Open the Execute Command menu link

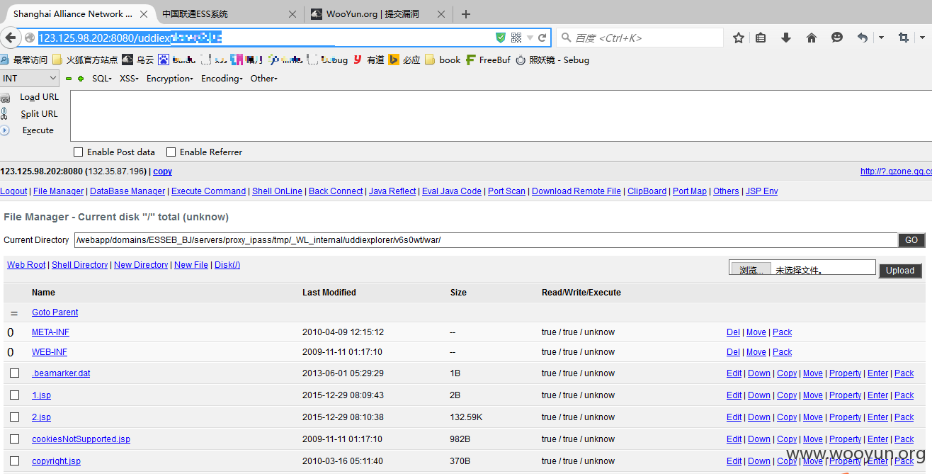[x=209, y=191]
